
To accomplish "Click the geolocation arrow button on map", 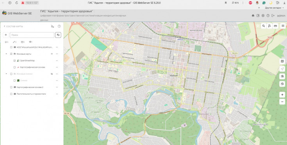I will tap(282, 69).
